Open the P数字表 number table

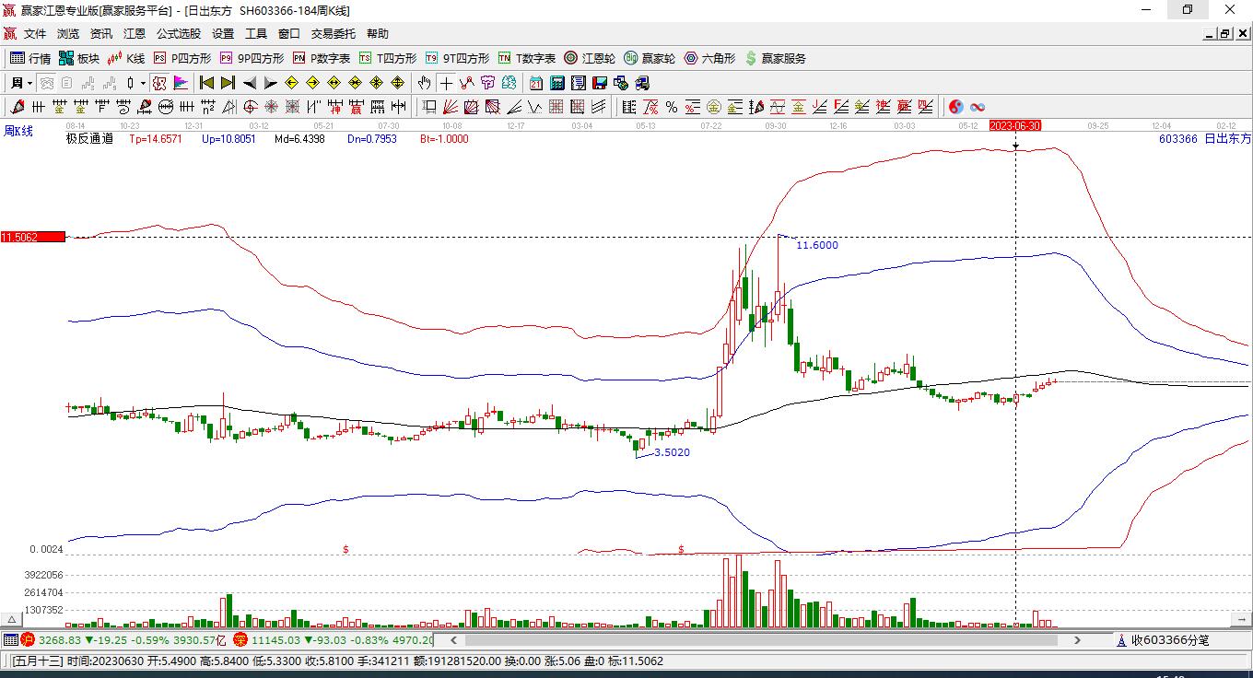pyautogui.click(x=322, y=58)
